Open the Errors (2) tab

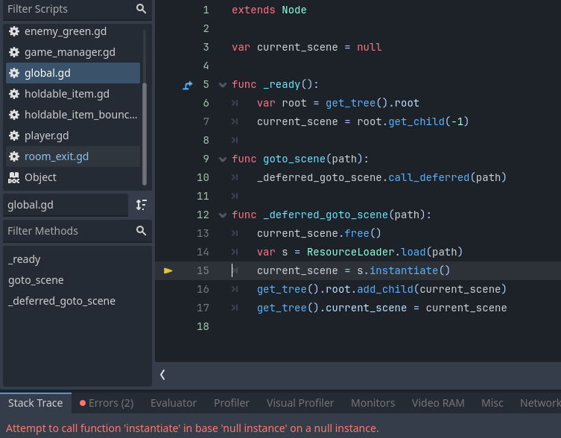[x=107, y=403]
